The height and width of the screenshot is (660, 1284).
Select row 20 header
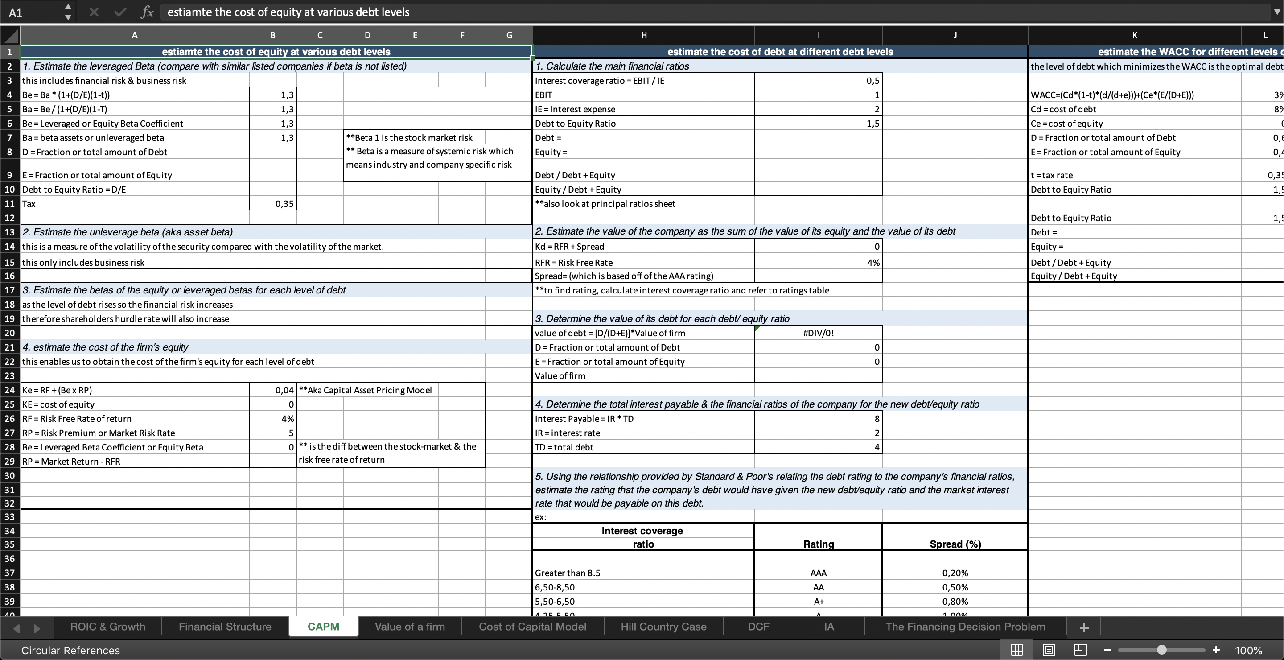pos(9,333)
